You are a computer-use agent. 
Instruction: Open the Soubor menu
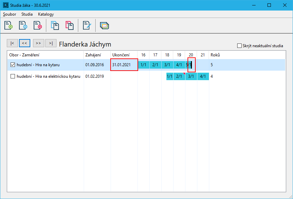(10, 14)
